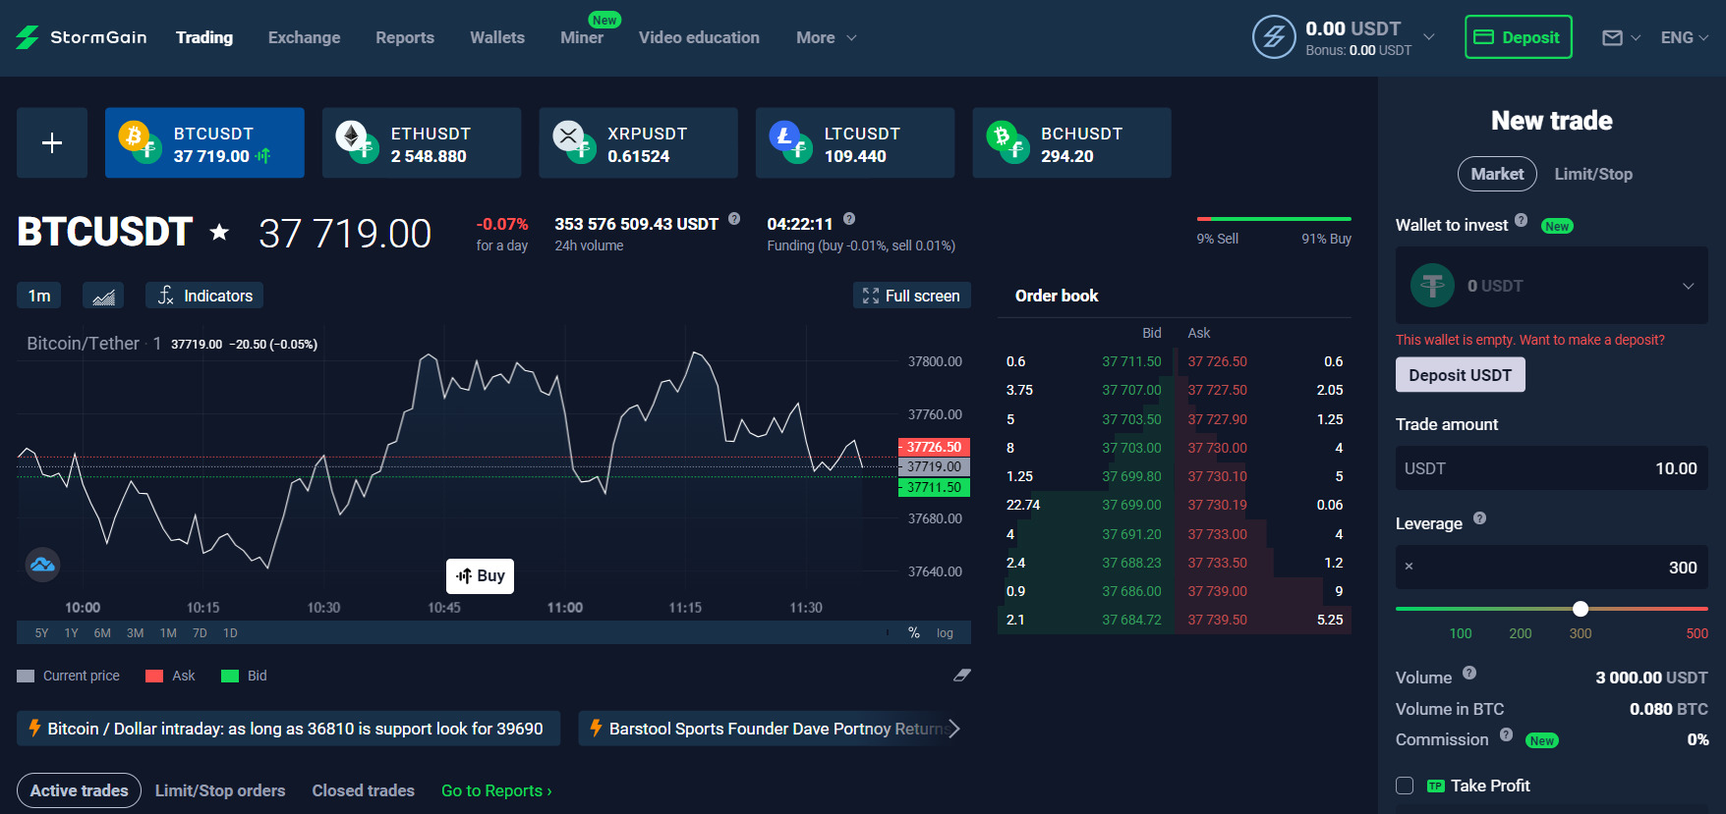Expand the More dropdown menu

(827, 37)
